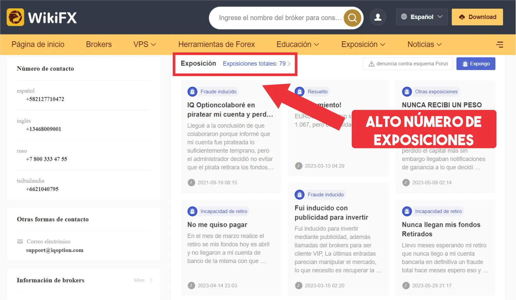Viewport: 516px width, 300px height.
Task: Expand the VPS menu
Action: click(x=144, y=44)
